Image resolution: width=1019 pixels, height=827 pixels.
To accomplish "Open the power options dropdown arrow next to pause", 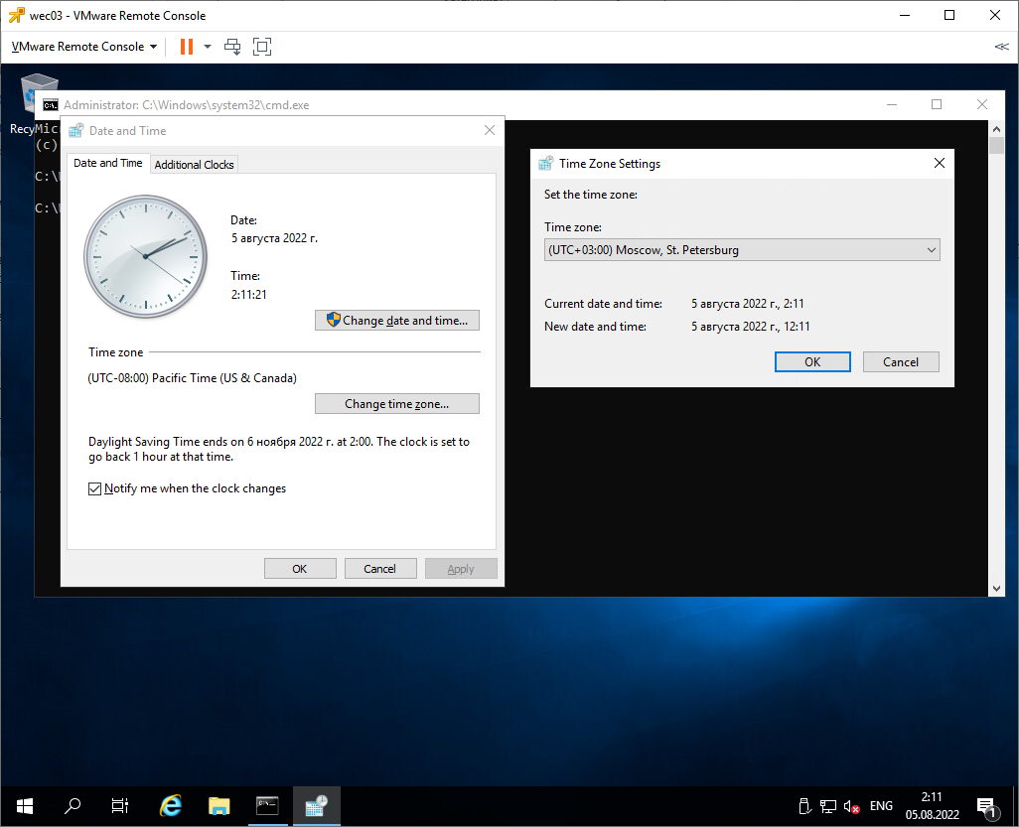I will tap(208, 47).
